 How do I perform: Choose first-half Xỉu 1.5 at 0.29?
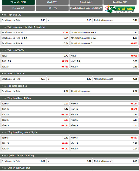click(x=104, y=143)
